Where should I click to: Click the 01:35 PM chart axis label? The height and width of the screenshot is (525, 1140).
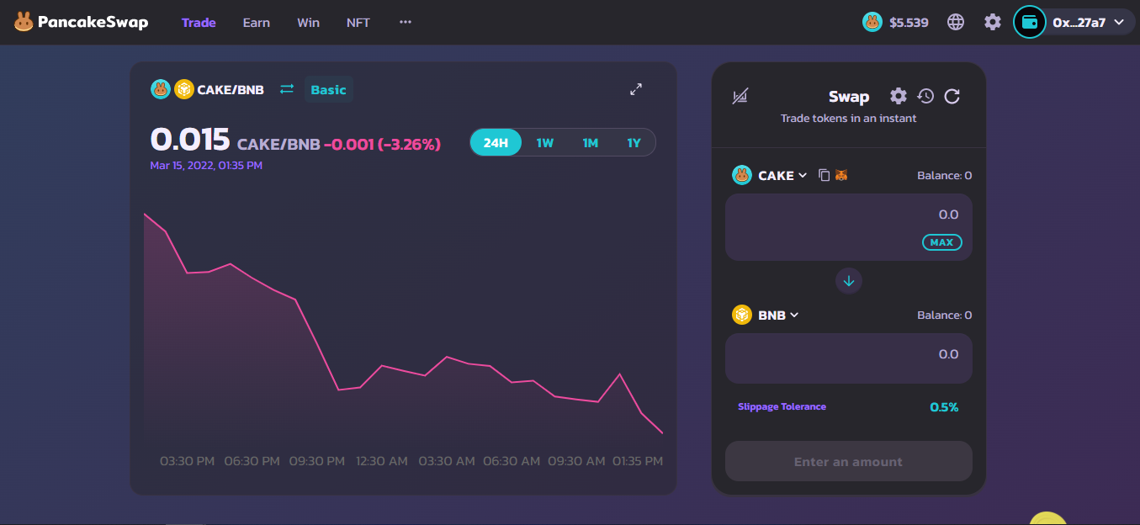click(638, 461)
